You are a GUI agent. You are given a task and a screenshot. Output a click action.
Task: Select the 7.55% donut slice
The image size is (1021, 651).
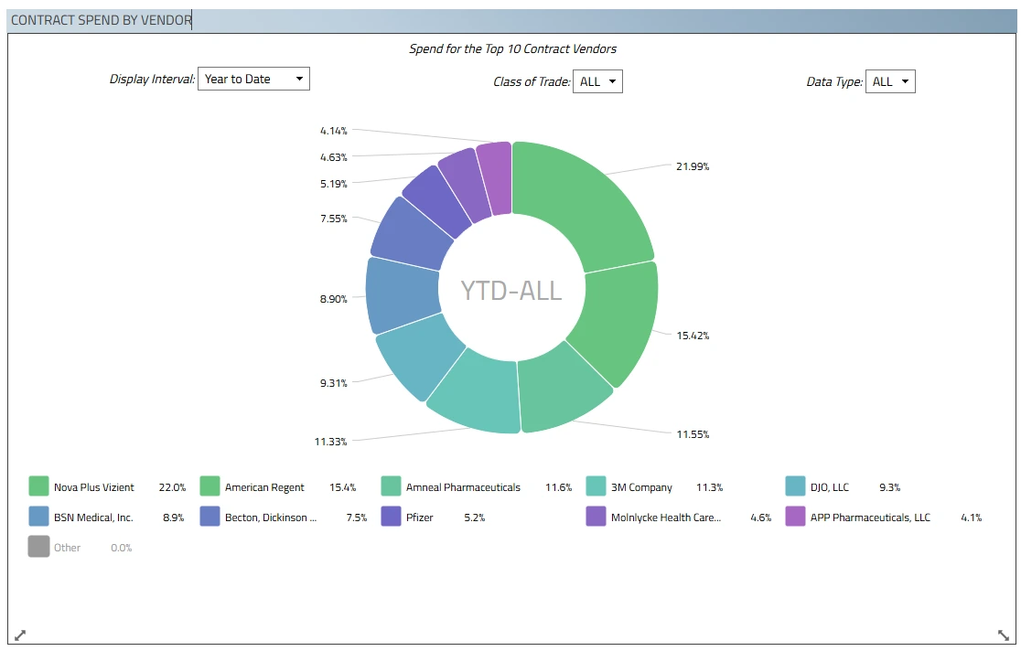(411, 235)
